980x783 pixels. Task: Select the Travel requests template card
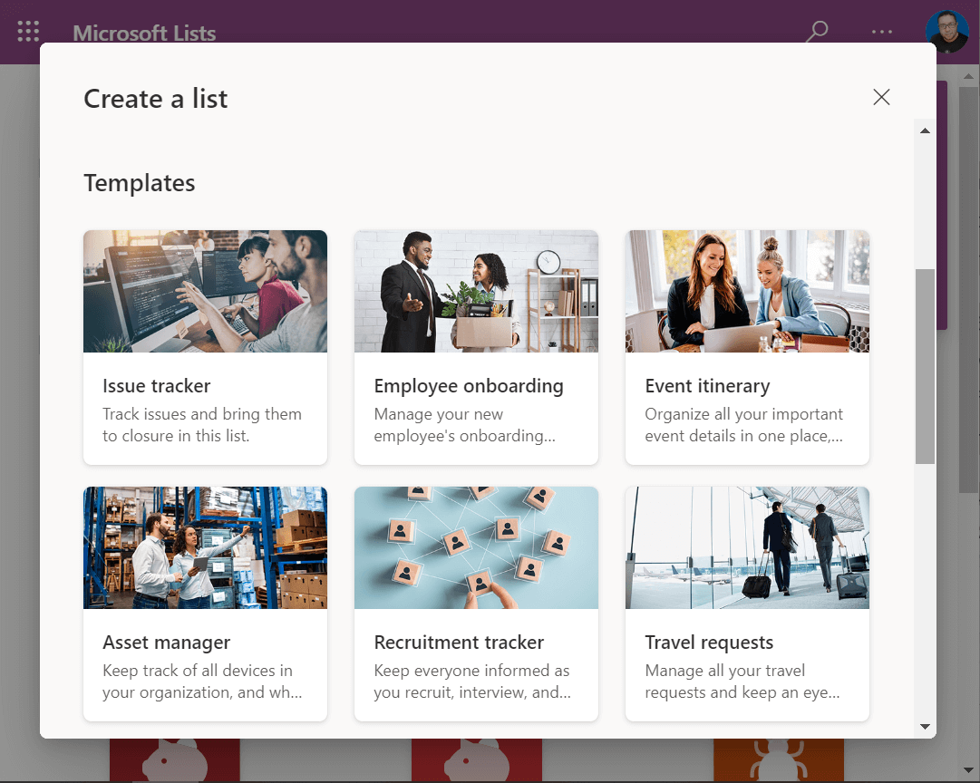tap(747, 604)
